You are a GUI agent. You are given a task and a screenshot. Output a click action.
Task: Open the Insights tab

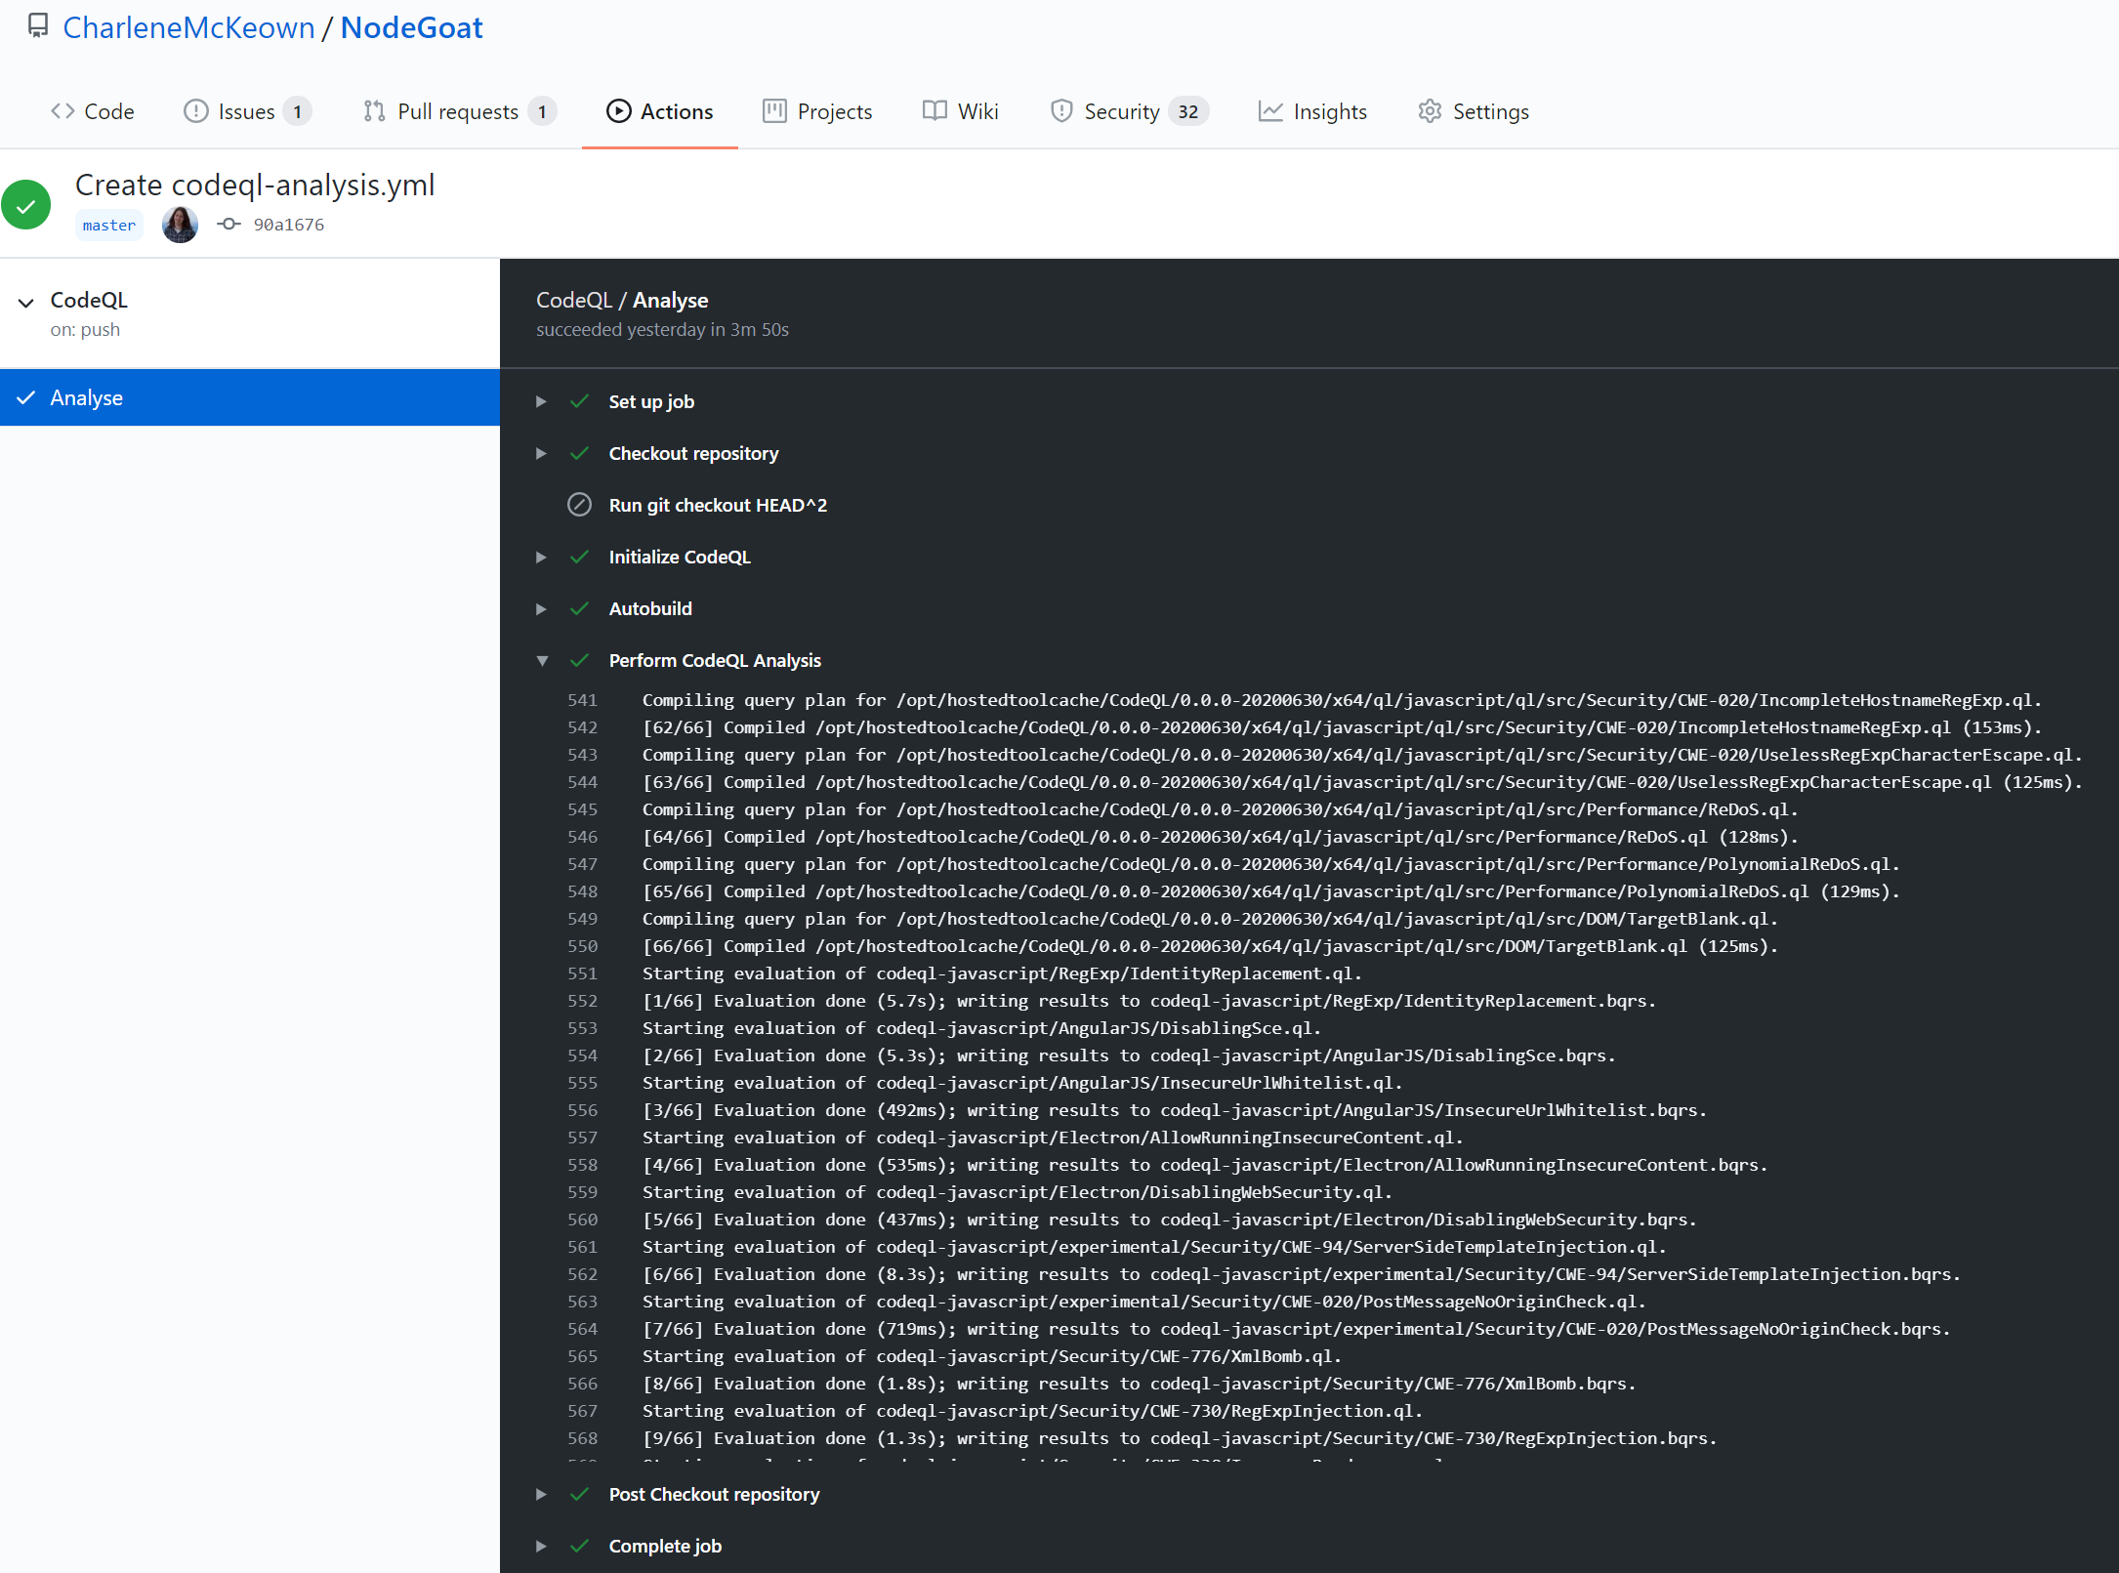point(1312,111)
